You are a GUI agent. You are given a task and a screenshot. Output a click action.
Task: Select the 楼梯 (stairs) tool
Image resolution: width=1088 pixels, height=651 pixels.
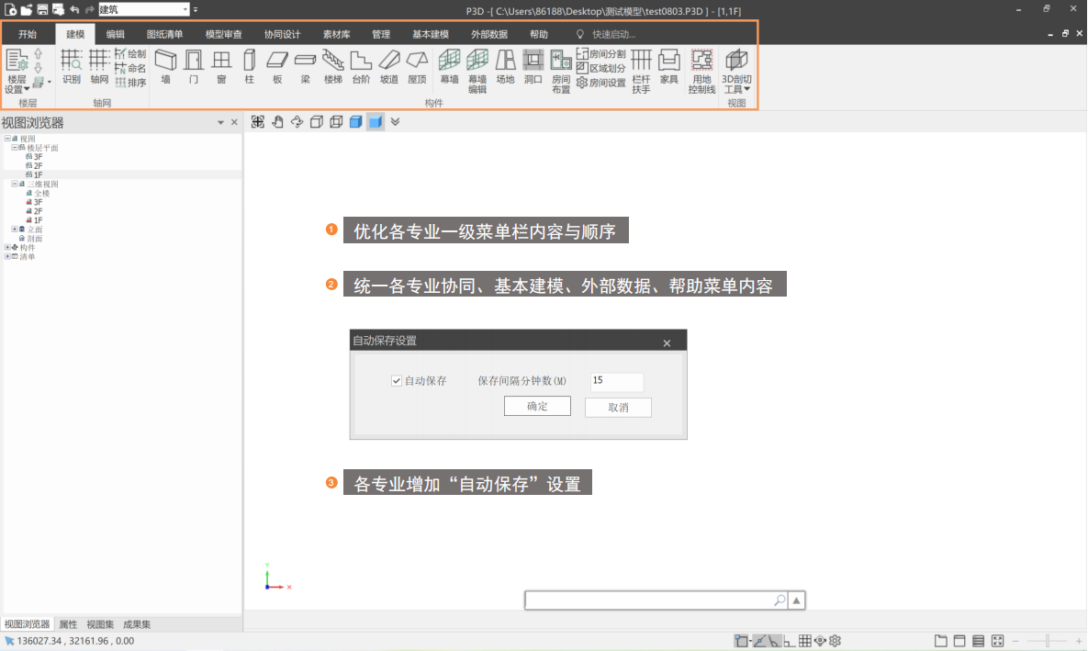point(333,68)
